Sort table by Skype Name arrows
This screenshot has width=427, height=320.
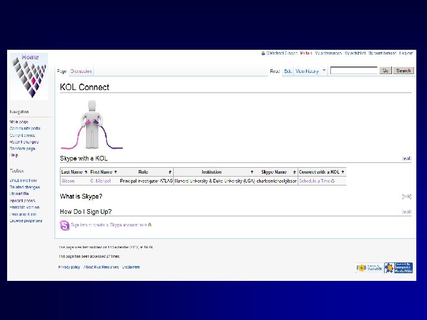coord(294,172)
